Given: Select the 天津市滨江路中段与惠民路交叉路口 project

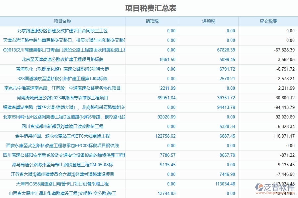Looking at the screenshot, I should [x=63, y=41].
